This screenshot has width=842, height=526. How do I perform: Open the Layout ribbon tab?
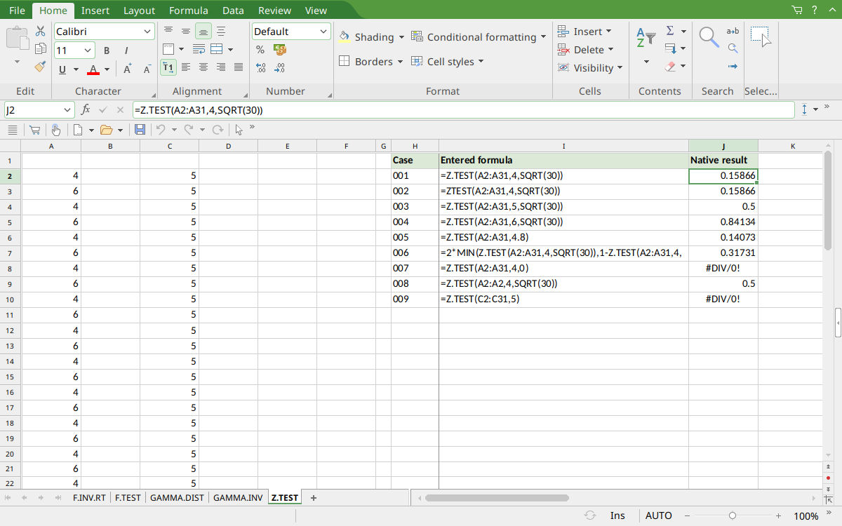(139, 11)
